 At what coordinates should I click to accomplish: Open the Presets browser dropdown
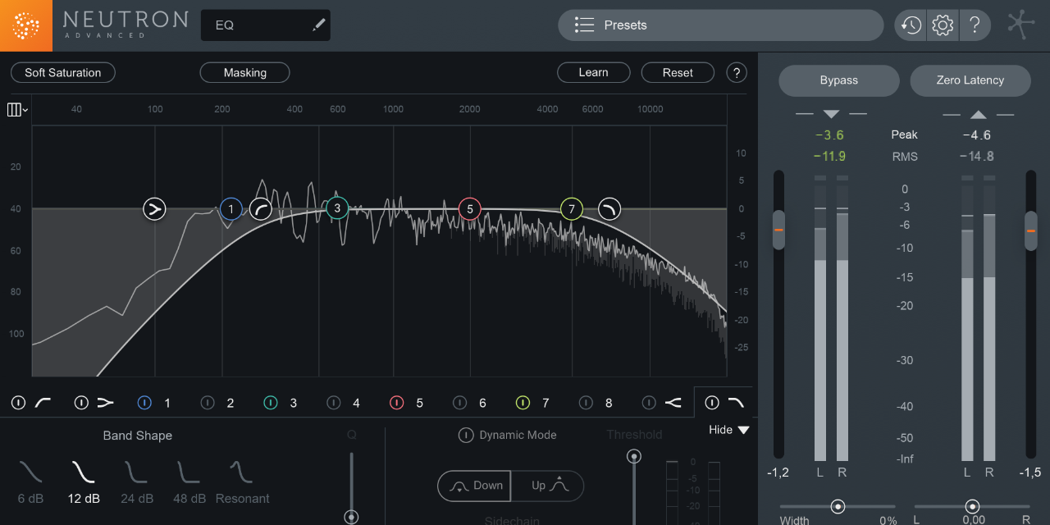(720, 25)
